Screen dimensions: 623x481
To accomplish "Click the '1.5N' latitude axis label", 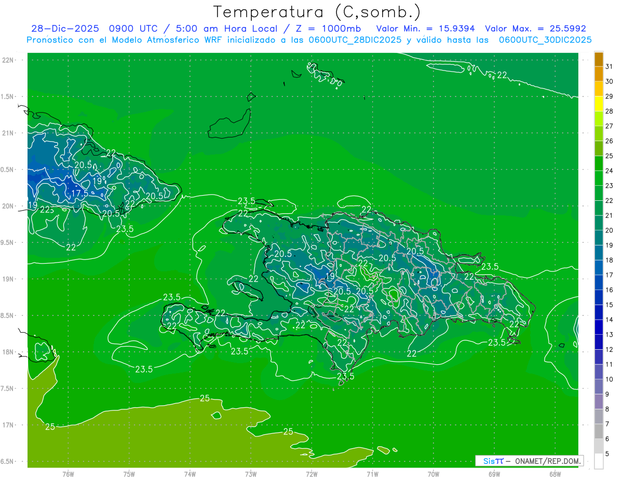I will pyautogui.click(x=8, y=97).
